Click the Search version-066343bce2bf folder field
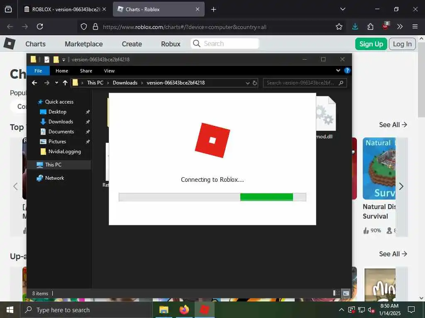425x318 pixels. click(305, 83)
